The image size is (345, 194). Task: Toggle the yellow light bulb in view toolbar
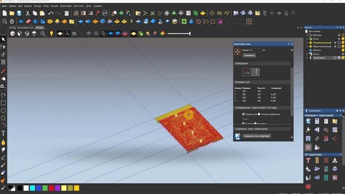[x=51, y=33]
